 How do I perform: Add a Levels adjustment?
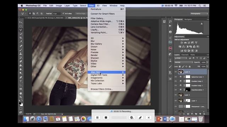pos(185,43)
